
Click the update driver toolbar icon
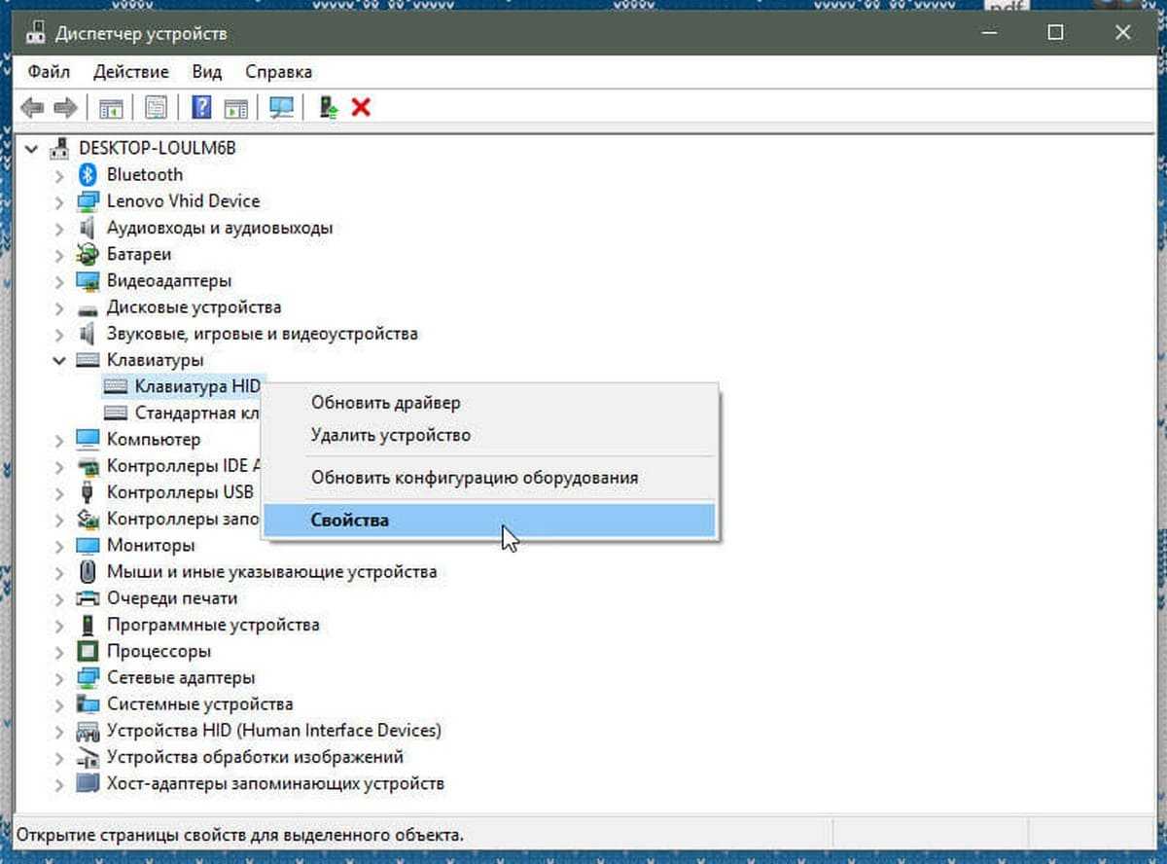tap(330, 107)
